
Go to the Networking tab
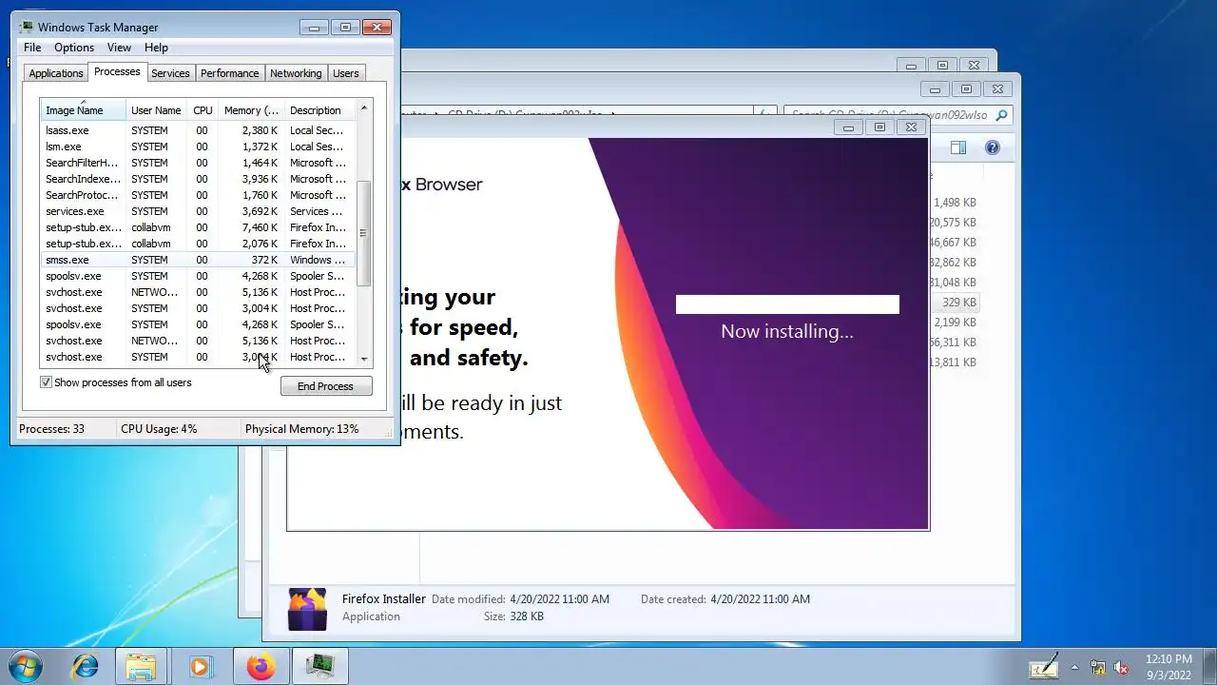click(296, 73)
